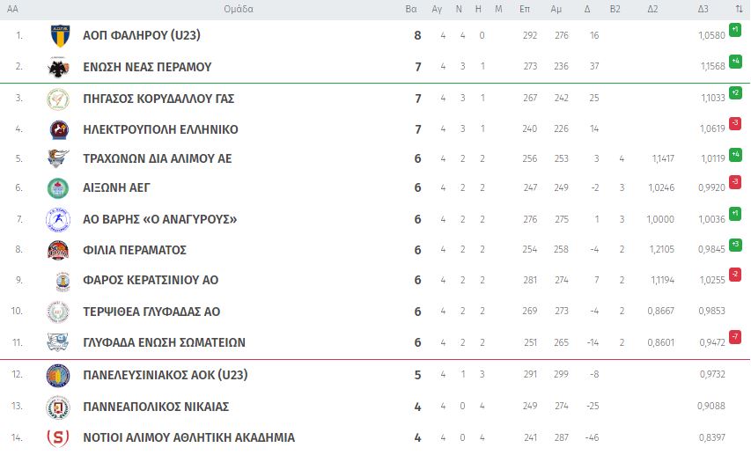The image size is (751, 455).
Task: Click the ΕΝΩΣΗ ΝΕΑΣ ΠΕΡΑΜΟΥ eagle logo
Action: pyautogui.click(x=58, y=67)
